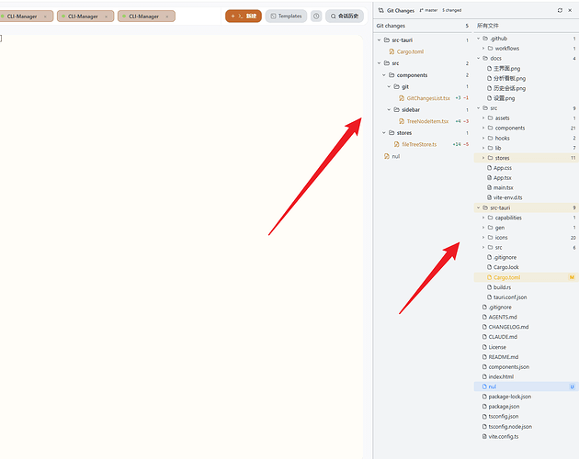The height and width of the screenshot is (459, 579).
Task: Open App.tsx in all files tree
Action: (x=503, y=178)
